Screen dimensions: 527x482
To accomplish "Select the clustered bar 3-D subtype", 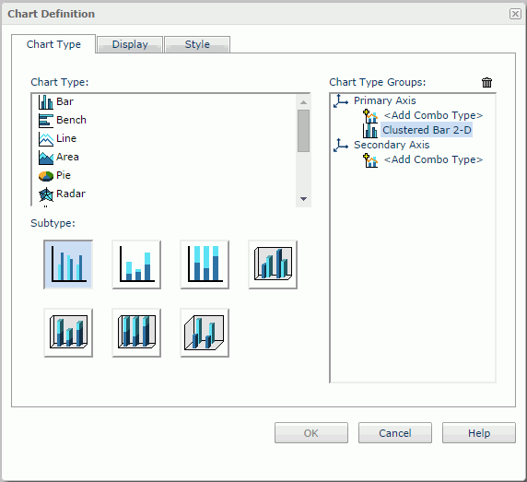I will point(273,265).
